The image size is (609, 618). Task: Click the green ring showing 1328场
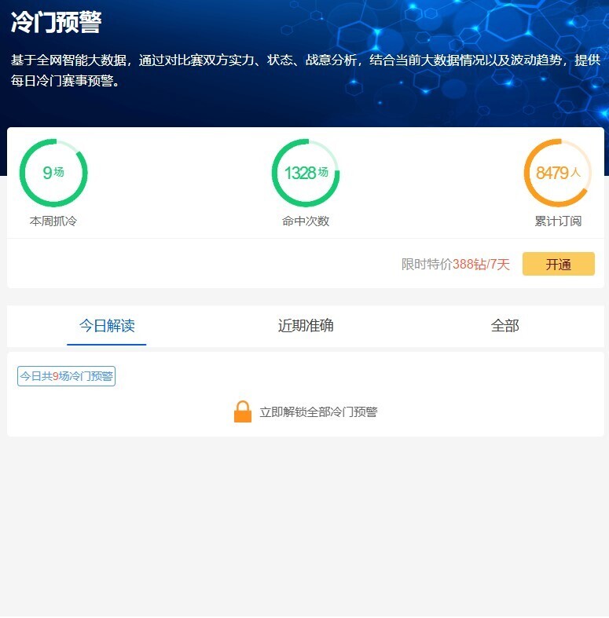tap(306, 173)
